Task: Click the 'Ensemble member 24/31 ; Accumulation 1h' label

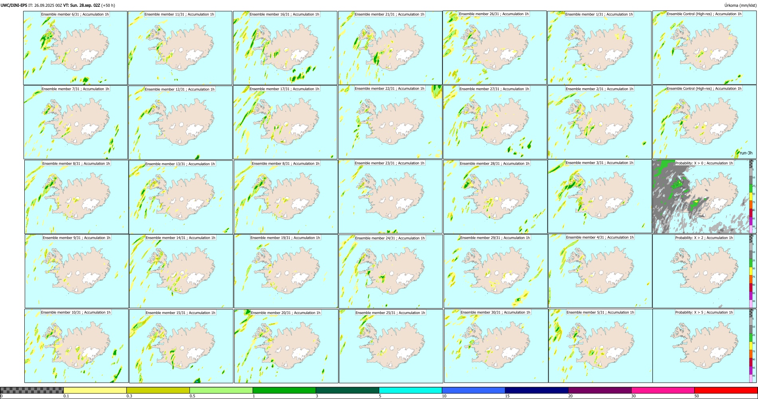Action: click(x=390, y=238)
